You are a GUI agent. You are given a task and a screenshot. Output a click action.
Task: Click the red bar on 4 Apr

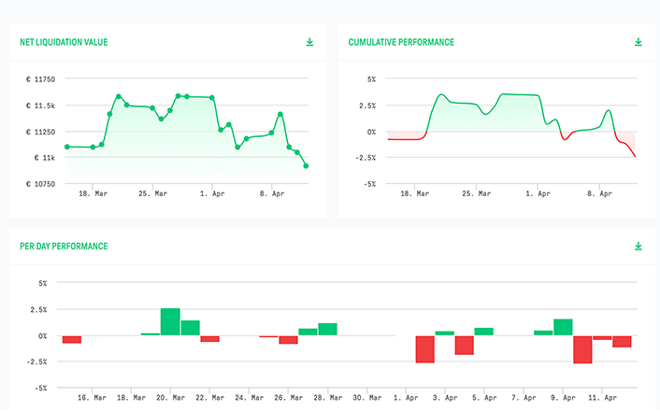click(465, 345)
